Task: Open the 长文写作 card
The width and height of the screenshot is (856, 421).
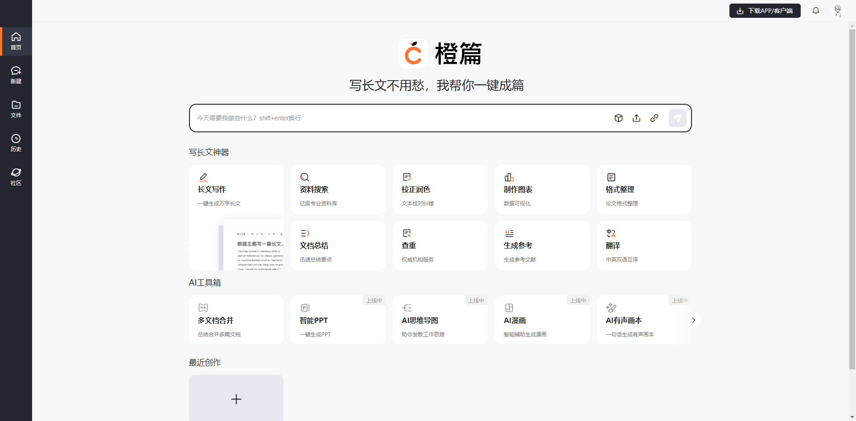Action: (236, 217)
